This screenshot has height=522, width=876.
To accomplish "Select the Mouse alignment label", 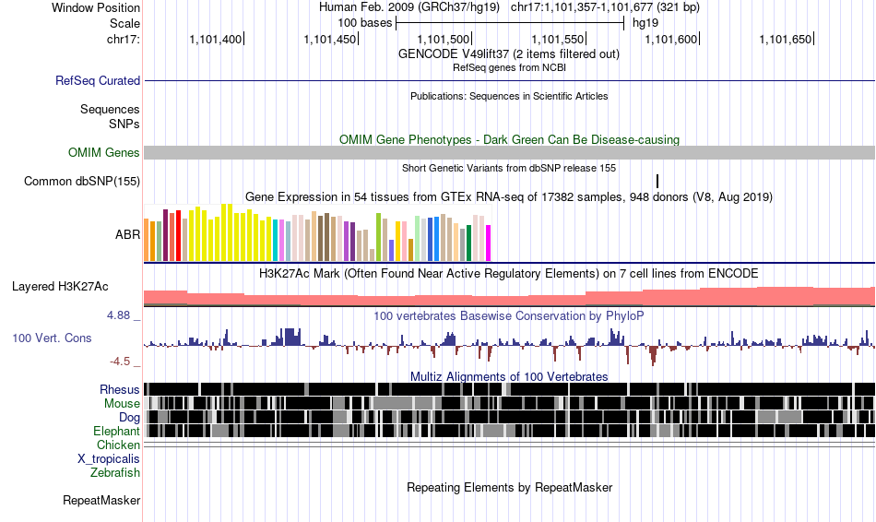I will pyautogui.click(x=122, y=404).
